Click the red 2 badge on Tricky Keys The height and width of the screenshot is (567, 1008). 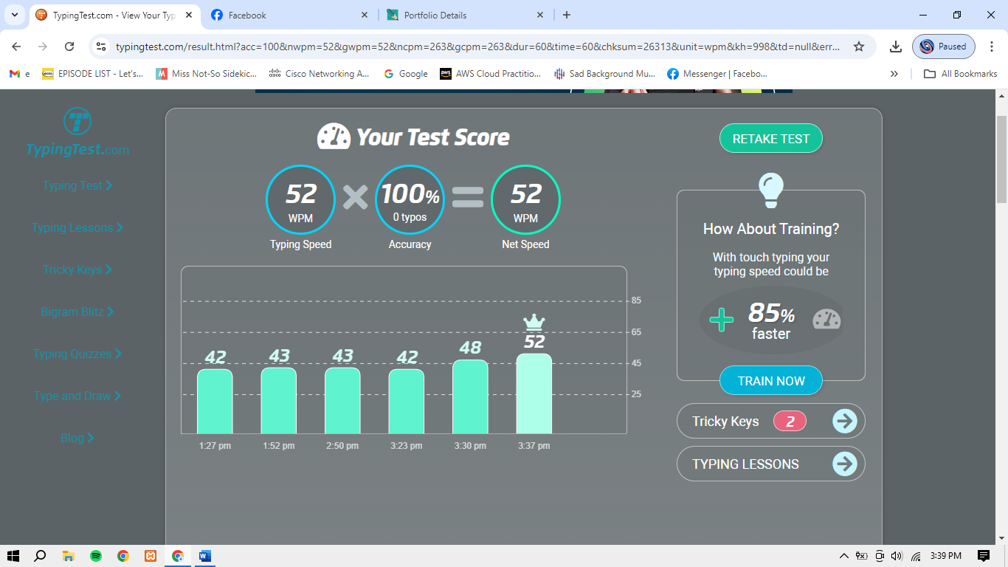[x=790, y=422]
